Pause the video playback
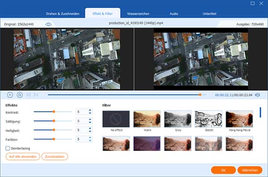This screenshot has width=268, height=177. click(10, 95)
